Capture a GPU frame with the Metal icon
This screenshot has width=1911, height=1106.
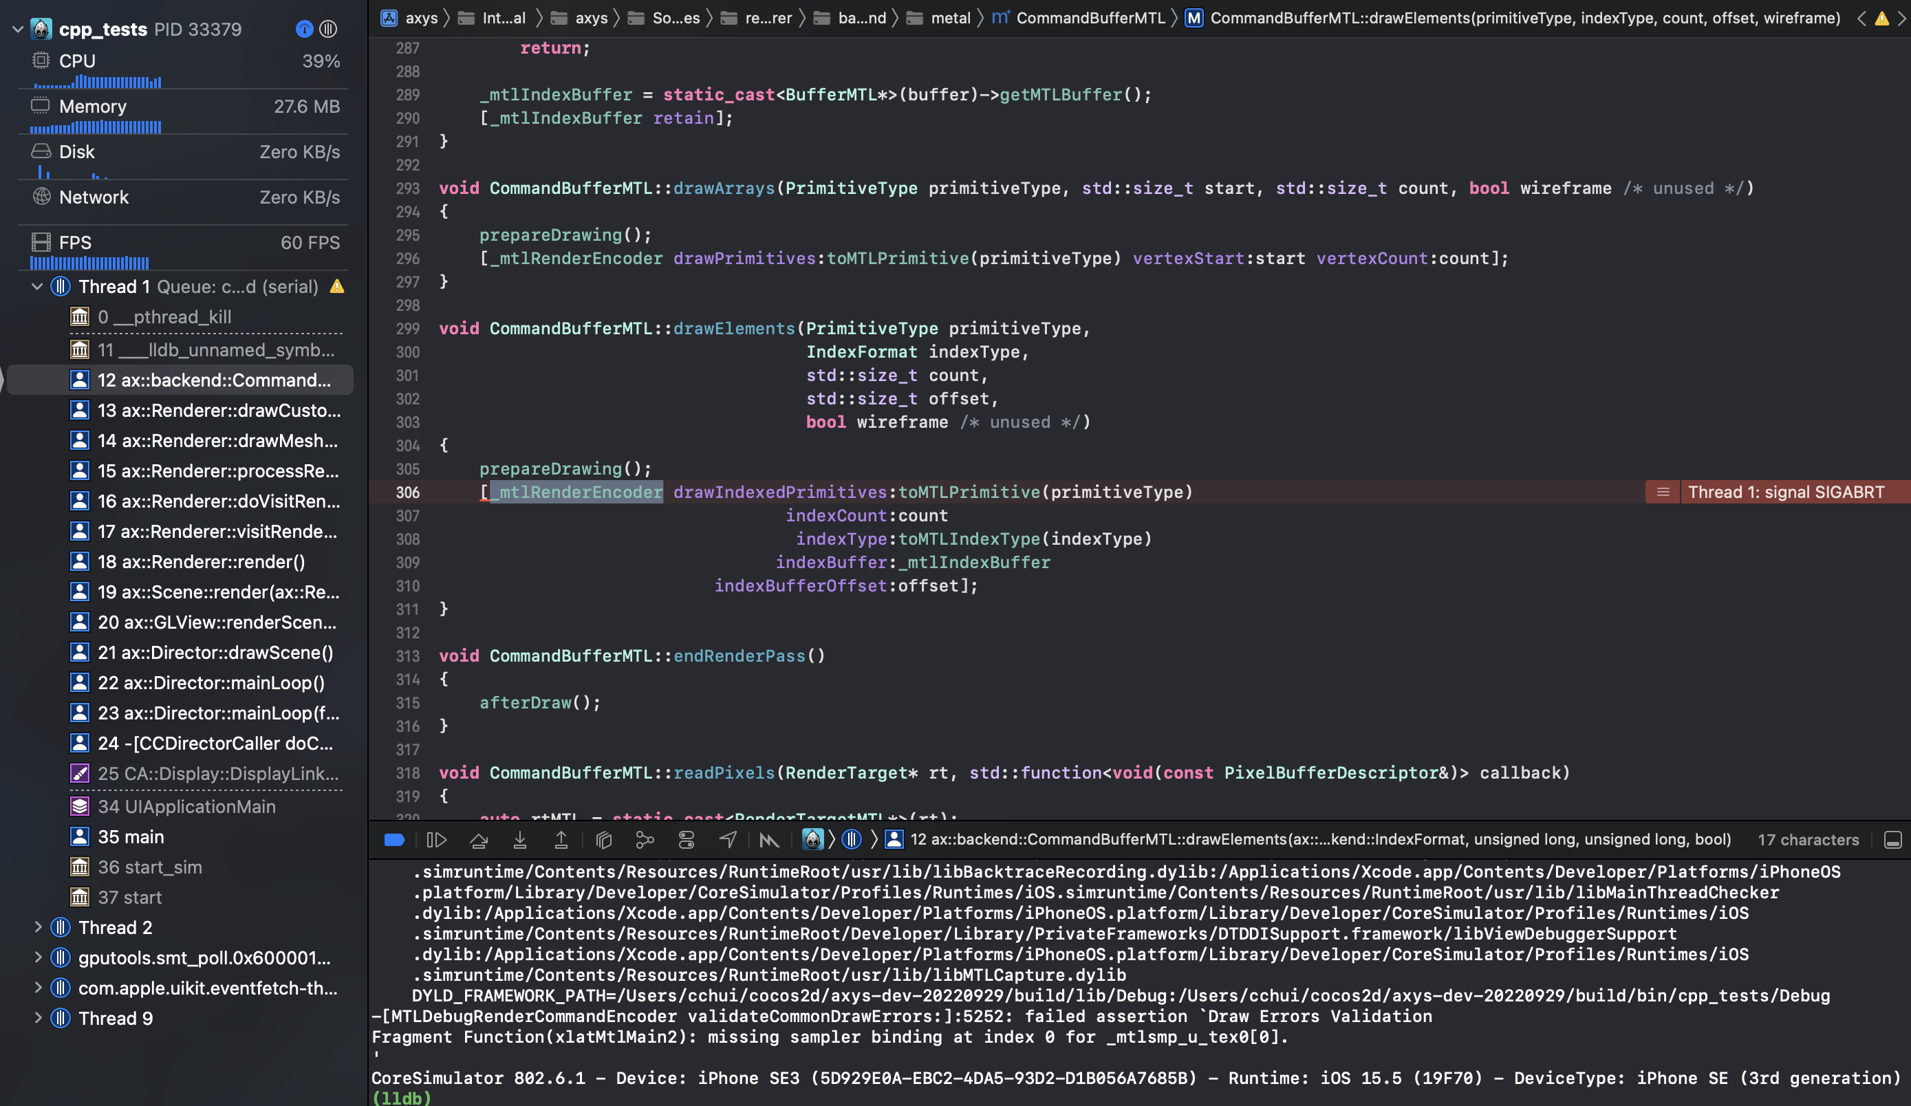click(x=769, y=840)
